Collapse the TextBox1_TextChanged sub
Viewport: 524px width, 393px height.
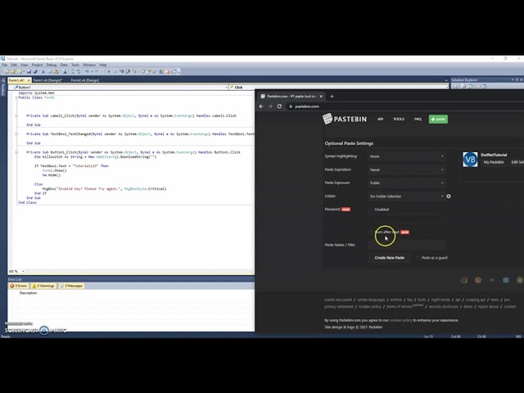click(16, 134)
